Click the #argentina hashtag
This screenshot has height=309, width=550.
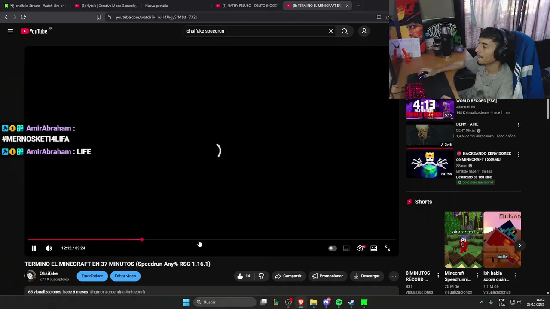(x=115, y=292)
